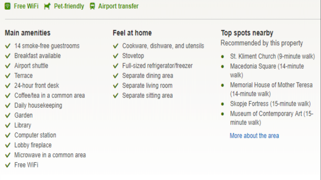Screen dimensions: 321x180
Task: Click checkmark beside 14 smoke-free guestrooms
Action: pyautogui.click(x=8, y=46)
